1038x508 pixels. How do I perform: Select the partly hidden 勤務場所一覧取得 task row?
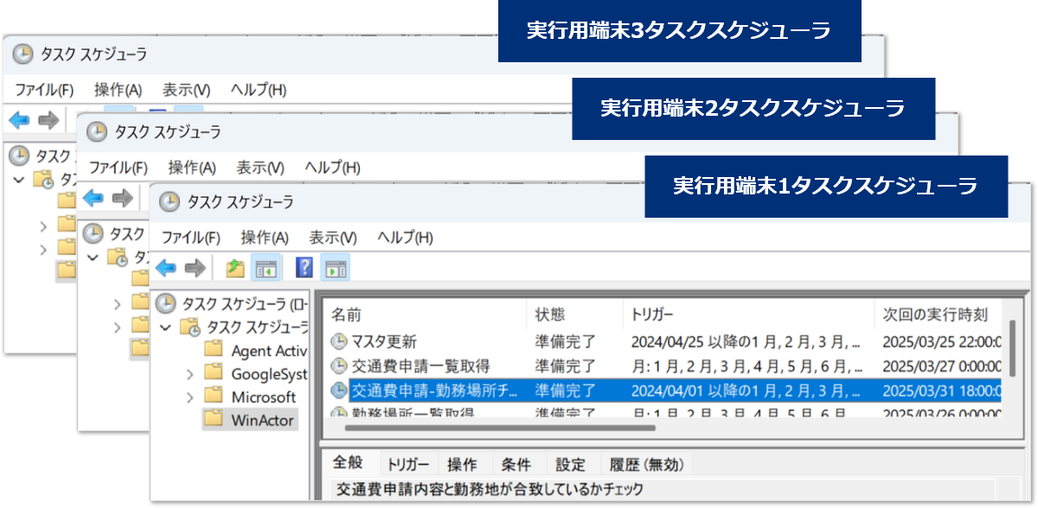666,411
